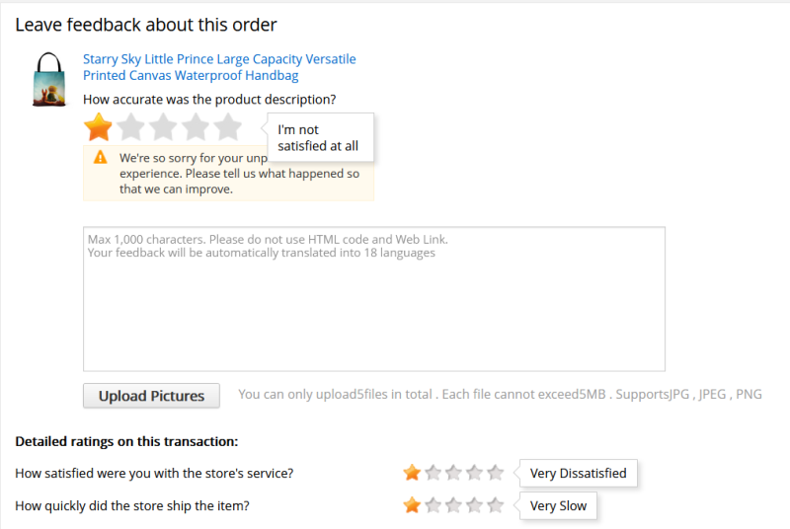This screenshot has width=790, height=529.
Task: Rate product description accuracy four stars
Action: tap(196, 127)
